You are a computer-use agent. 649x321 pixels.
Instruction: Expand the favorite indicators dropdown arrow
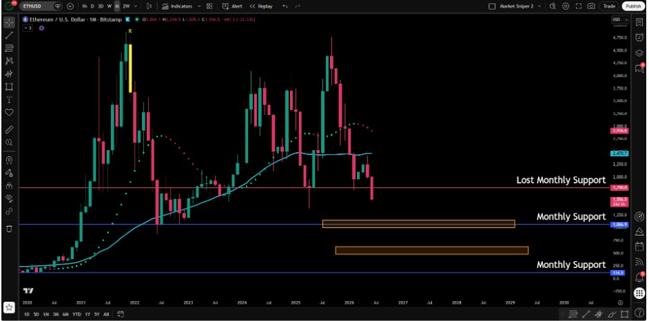tap(199, 6)
